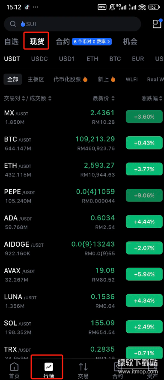
Task: Tap the +9.06% PEPE change button
Action: (144, 195)
